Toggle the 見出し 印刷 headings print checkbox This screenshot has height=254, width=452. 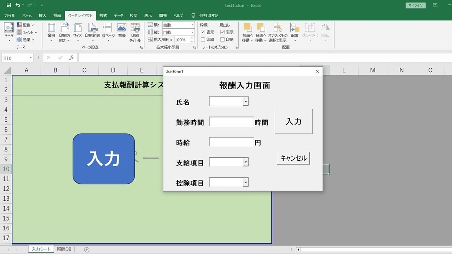click(x=222, y=39)
